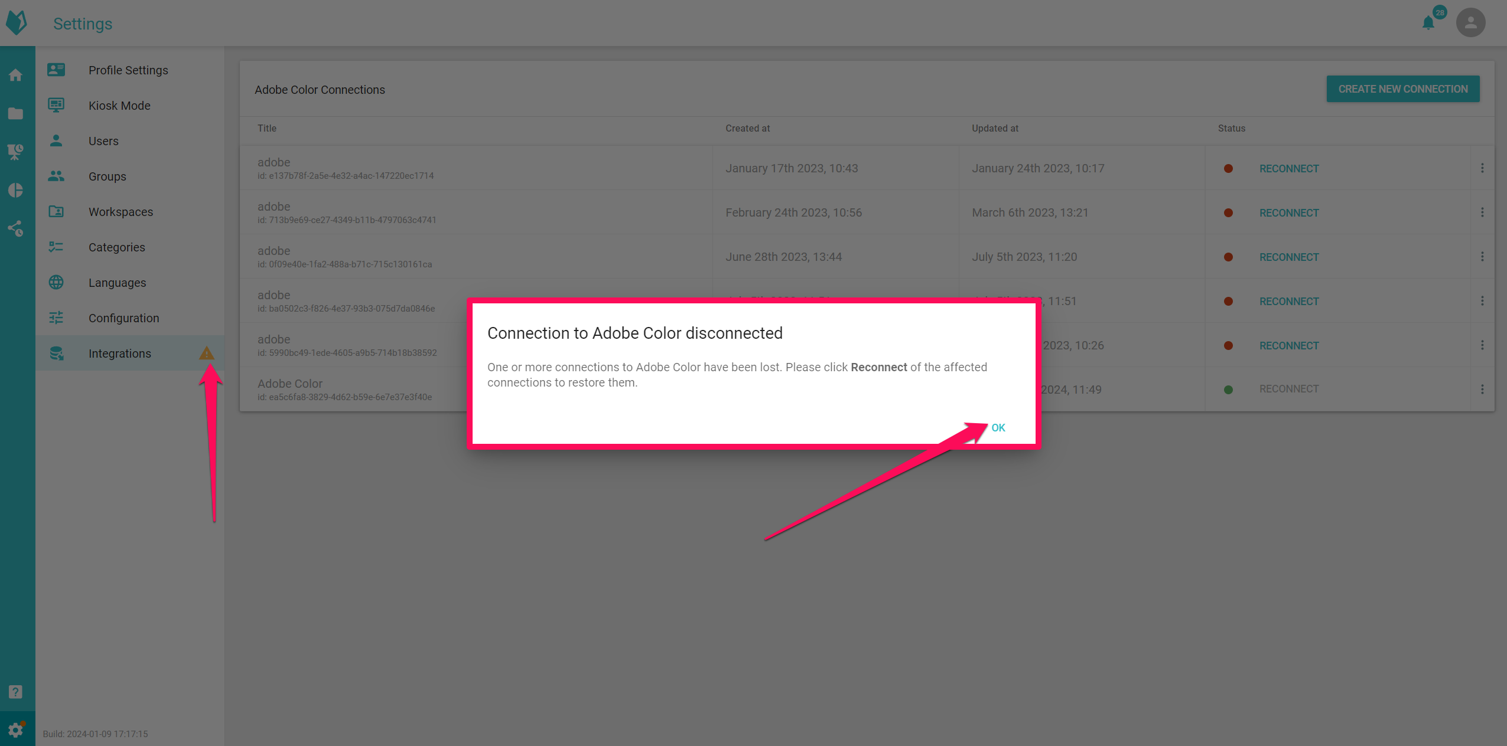Reconnect the connection with id 5990bc49
This screenshot has width=1507, height=746.
(x=1289, y=346)
